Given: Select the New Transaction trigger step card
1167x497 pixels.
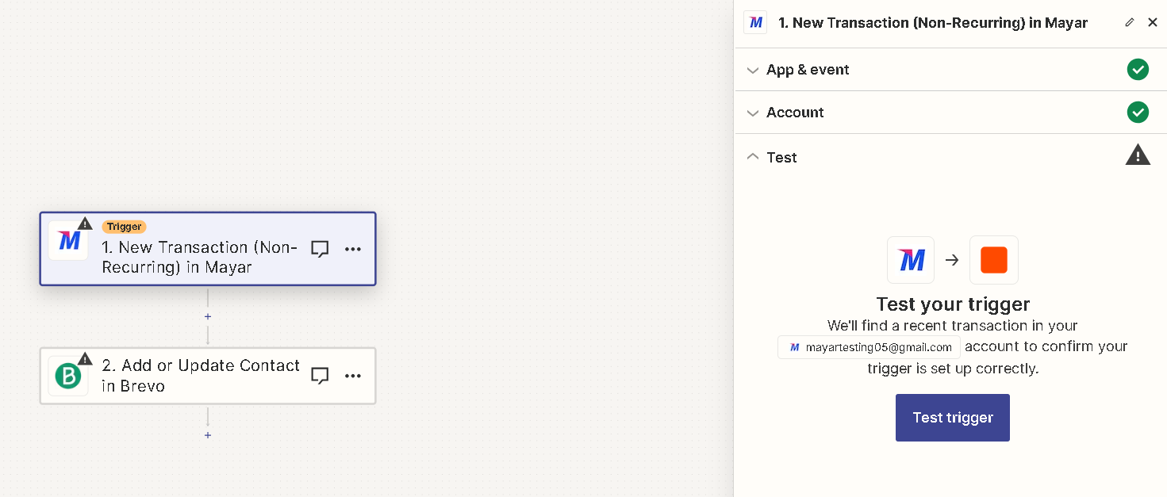Looking at the screenshot, I should point(208,249).
